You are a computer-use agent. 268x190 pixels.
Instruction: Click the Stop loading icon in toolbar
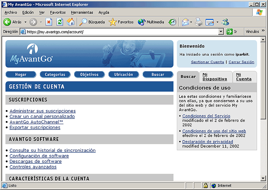[x=49, y=22]
